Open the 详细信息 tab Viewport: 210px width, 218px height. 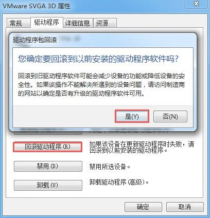pos(78,23)
